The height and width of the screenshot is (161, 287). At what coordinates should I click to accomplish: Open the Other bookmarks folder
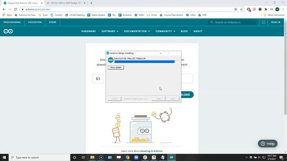click(274, 15)
